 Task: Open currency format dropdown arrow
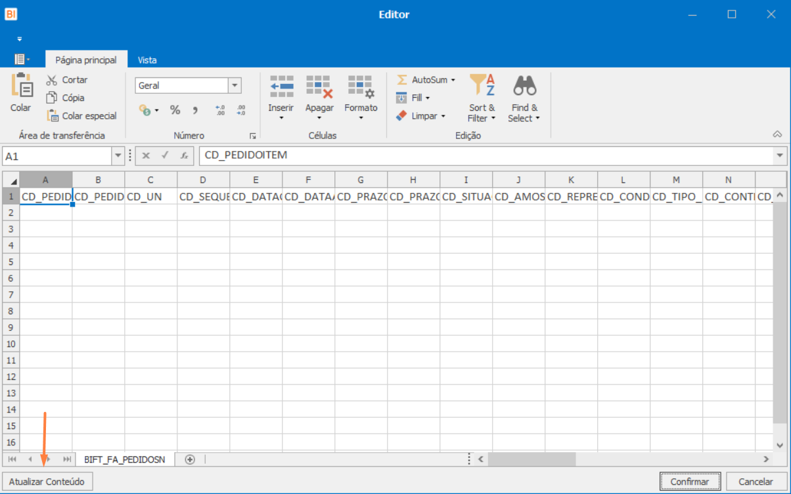click(x=157, y=110)
